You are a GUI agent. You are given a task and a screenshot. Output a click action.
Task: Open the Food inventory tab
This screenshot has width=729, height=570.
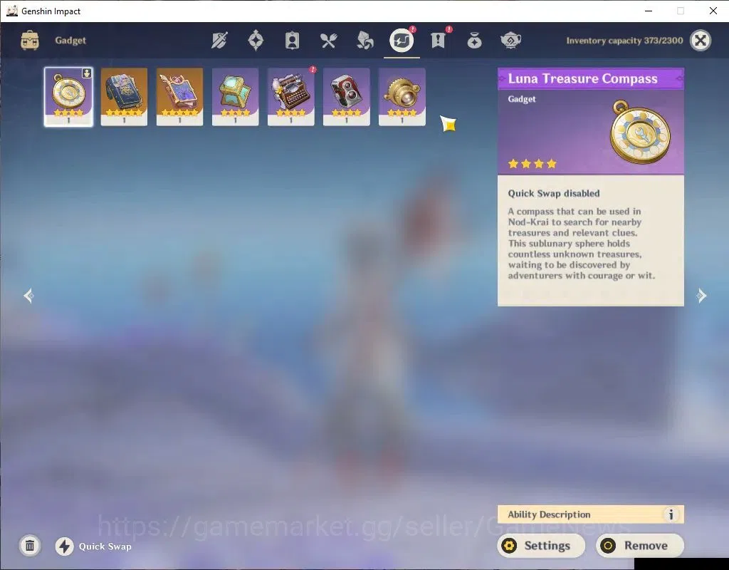pos(328,41)
